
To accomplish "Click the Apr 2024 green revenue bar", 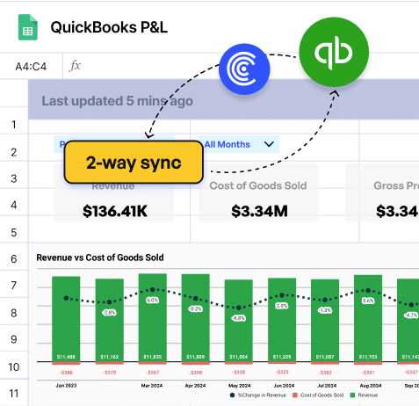I will [196, 318].
